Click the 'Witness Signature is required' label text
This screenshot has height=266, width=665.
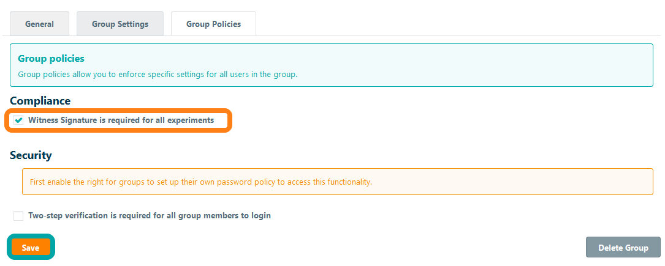click(x=121, y=120)
